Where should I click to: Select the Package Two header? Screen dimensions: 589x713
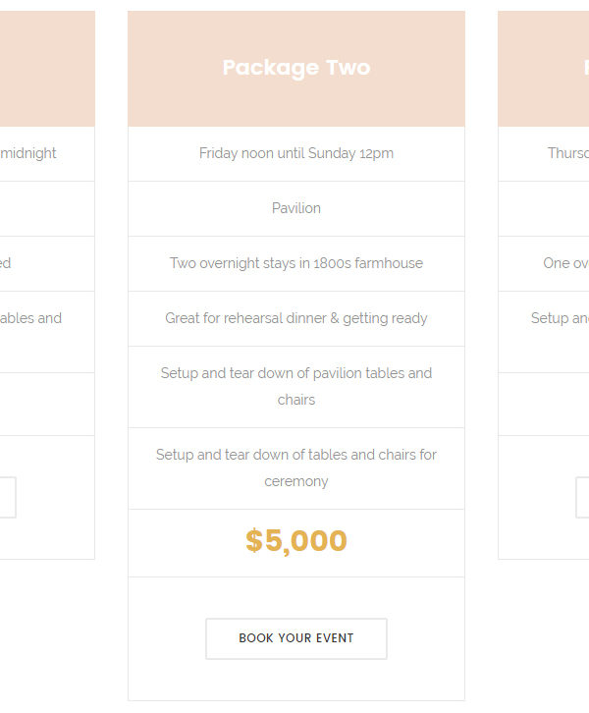point(296,69)
